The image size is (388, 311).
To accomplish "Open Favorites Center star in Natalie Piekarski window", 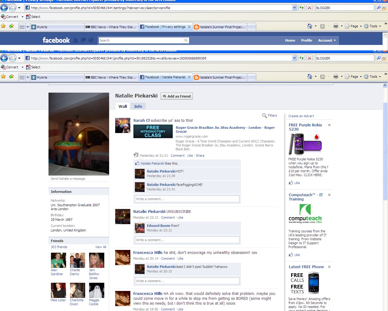I will pos(3,76).
